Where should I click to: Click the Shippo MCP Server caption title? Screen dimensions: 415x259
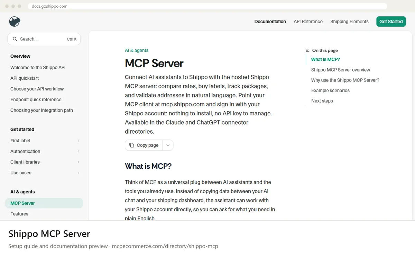[x=49, y=234]
